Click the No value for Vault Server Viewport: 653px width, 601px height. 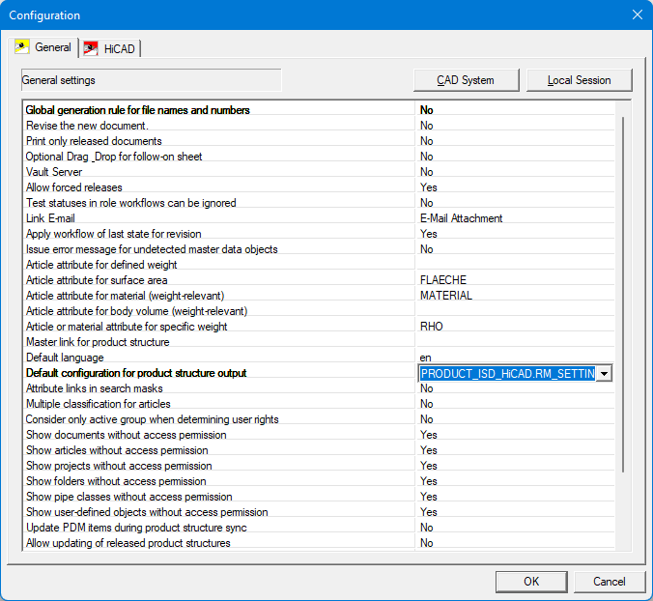point(426,172)
